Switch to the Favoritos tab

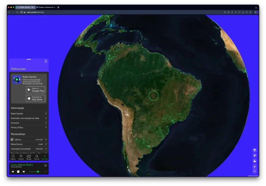tap(21, 157)
